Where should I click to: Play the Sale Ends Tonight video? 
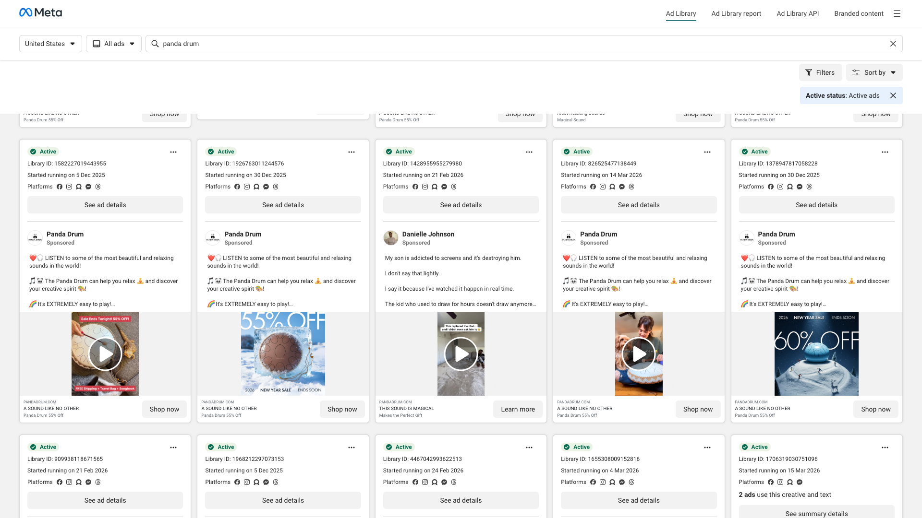tap(105, 354)
